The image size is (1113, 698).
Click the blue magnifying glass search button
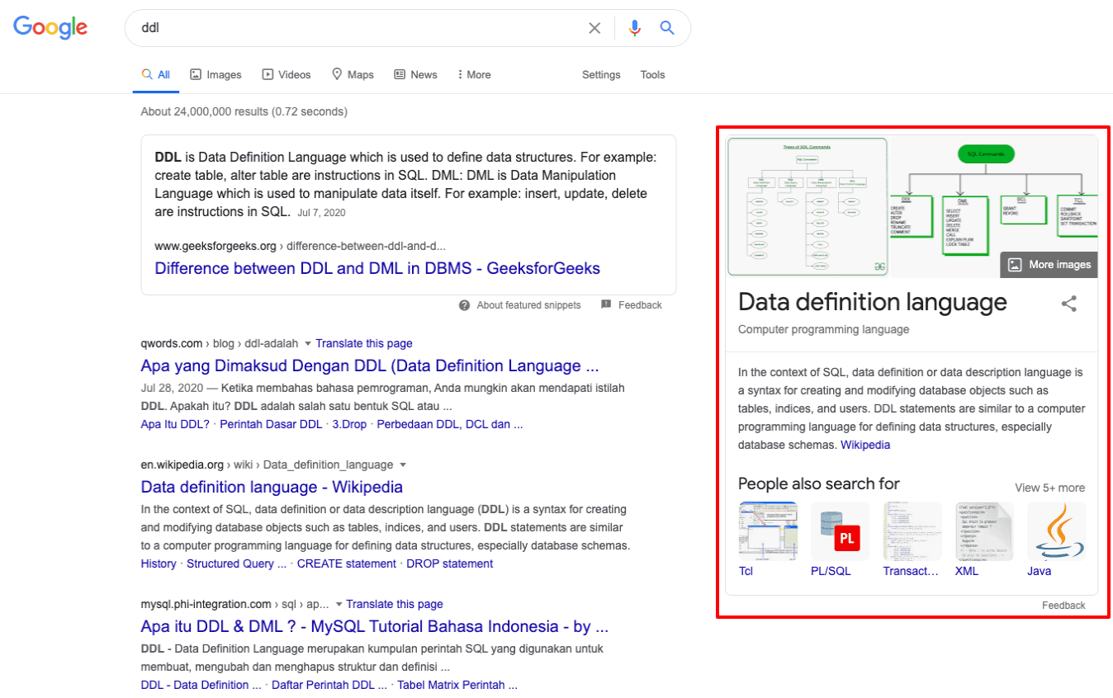pos(667,28)
